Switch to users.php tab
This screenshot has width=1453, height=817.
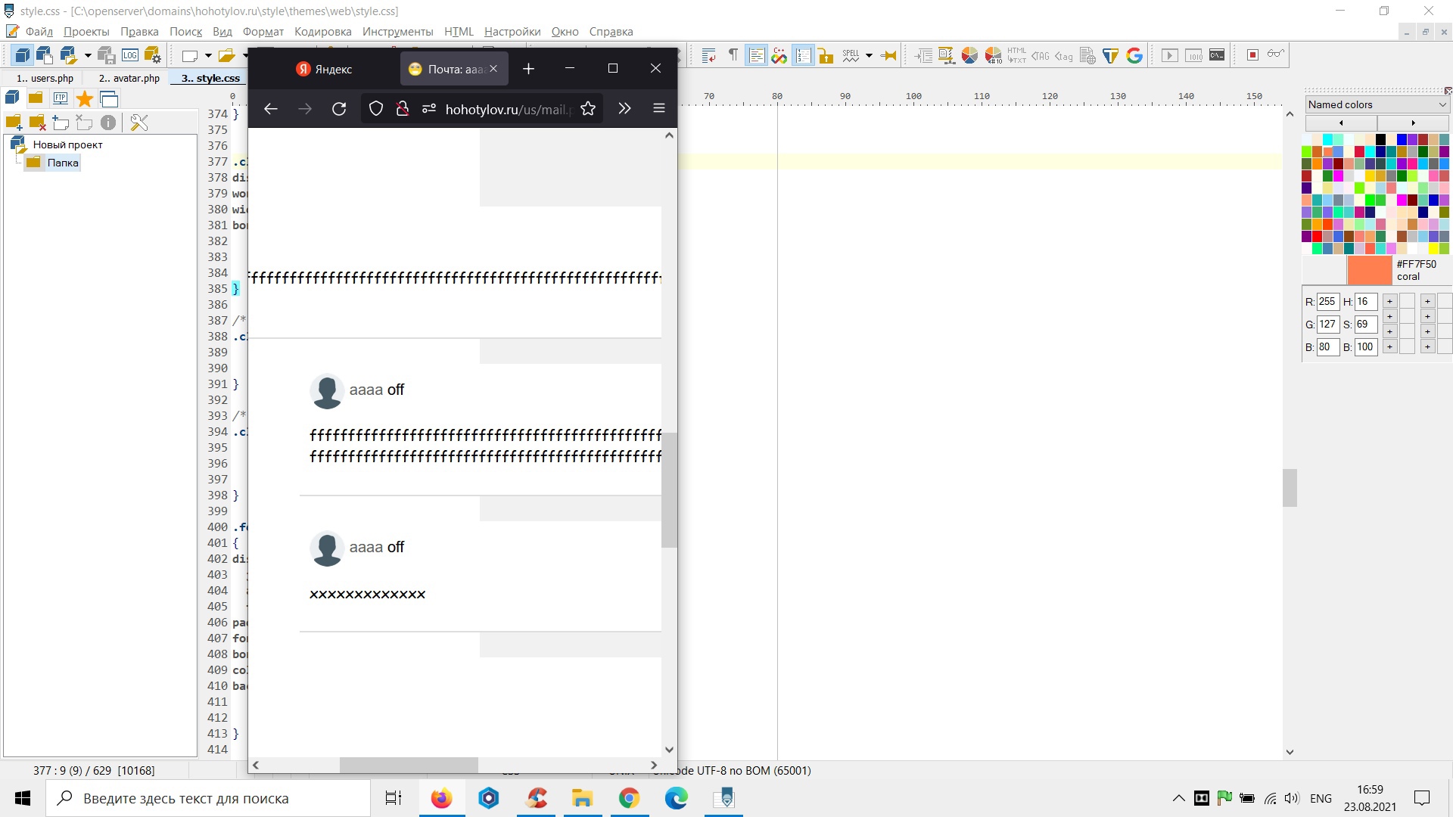point(45,78)
